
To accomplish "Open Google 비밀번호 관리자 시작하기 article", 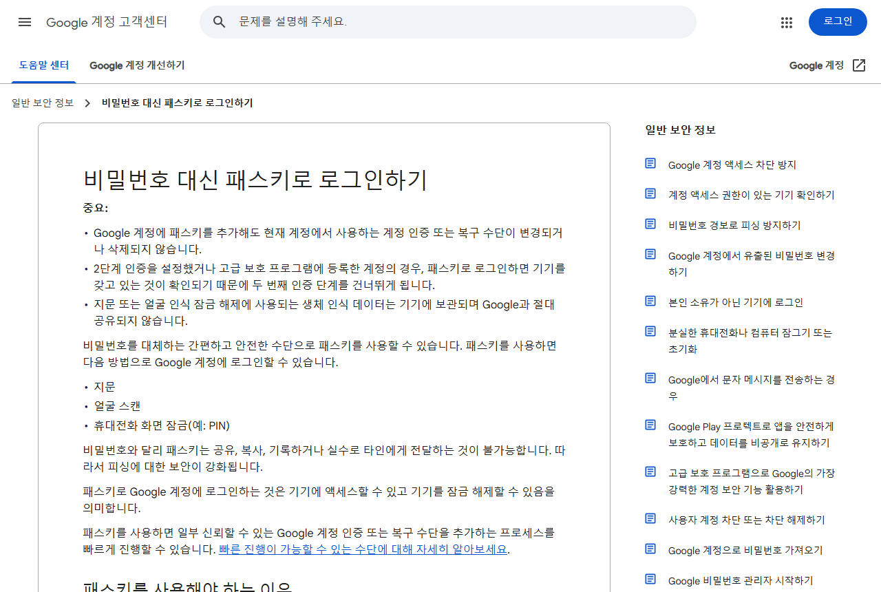I will (741, 581).
